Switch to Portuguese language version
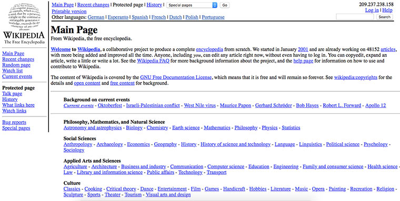Viewport: 400px width, 201px height. point(213,17)
